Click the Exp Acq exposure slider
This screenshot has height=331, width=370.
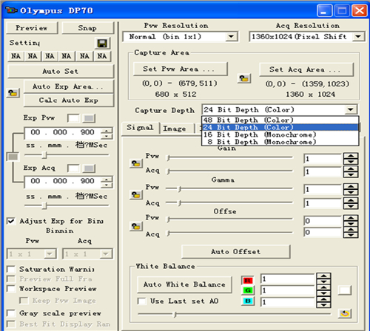coord(67,205)
